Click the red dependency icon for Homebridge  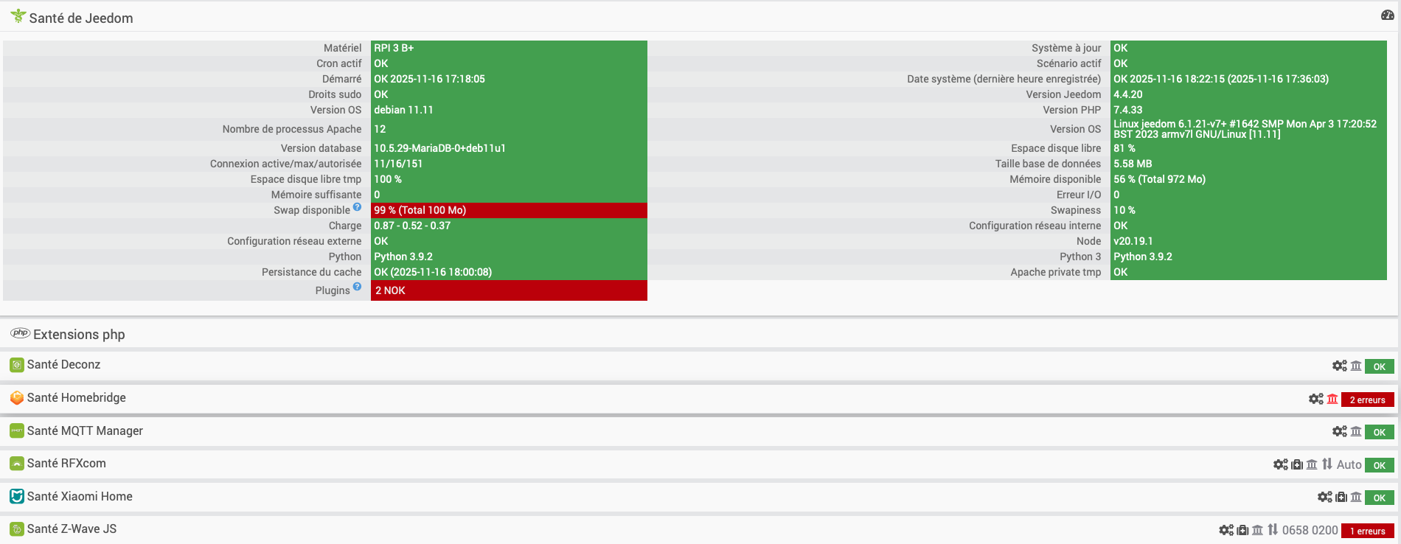point(1332,399)
